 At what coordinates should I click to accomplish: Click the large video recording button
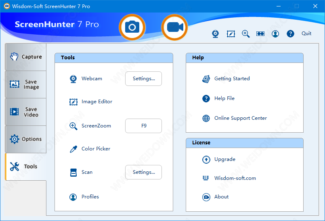pos(174,27)
